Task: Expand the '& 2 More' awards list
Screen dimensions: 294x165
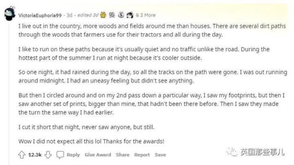Action: 145,15
